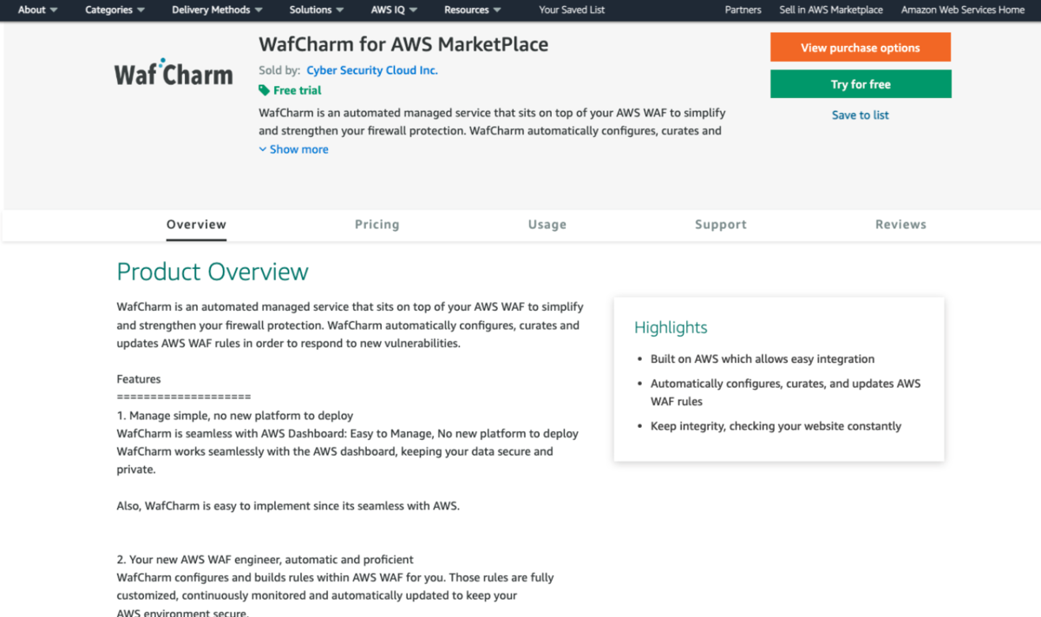Screen dimensions: 1041x617
Task: Open the Partners link in header
Action: [743, 10]
